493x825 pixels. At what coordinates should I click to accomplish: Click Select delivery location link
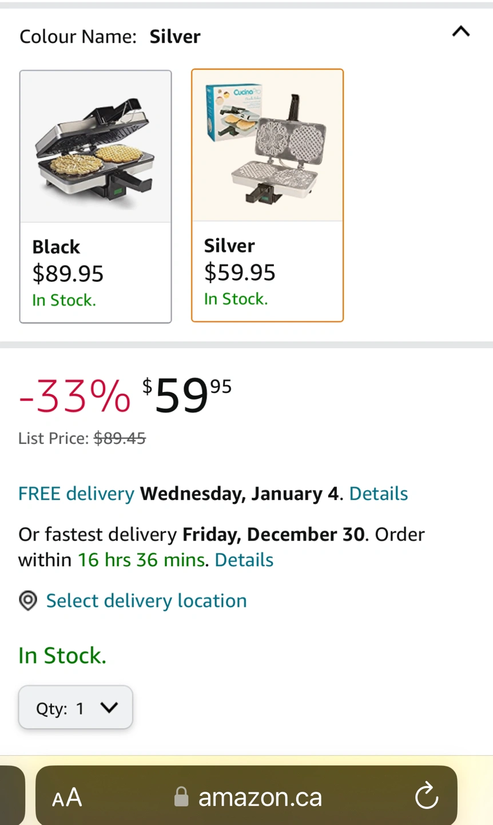[x=146, y=600]
